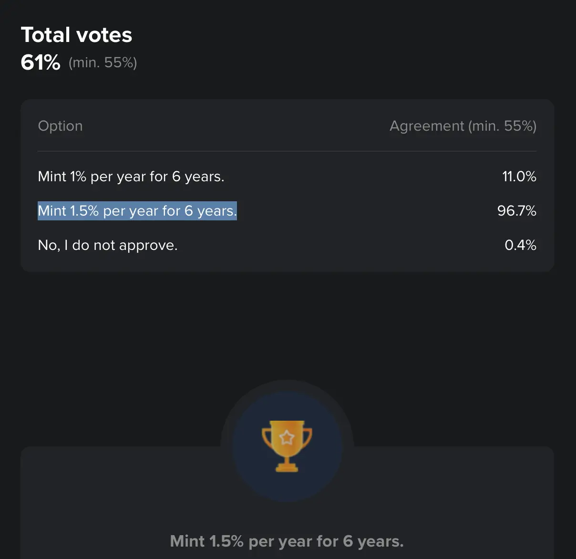This screenshot has height=559, width=576.
Task: Click the 96.7% agreement value
Action: (516, 211)
